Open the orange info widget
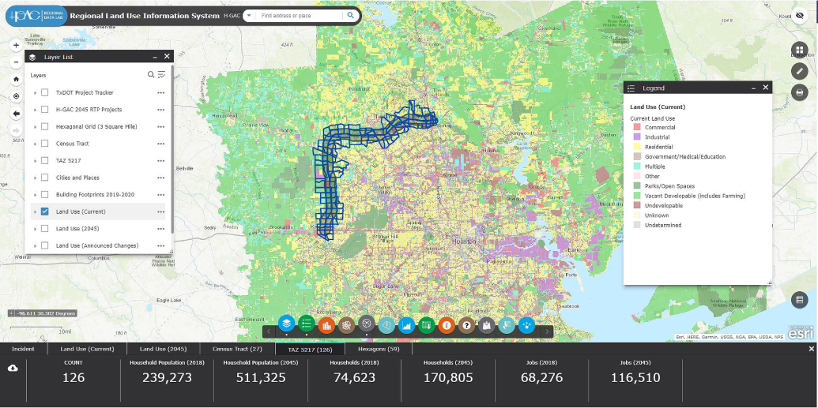 point(446,326)
